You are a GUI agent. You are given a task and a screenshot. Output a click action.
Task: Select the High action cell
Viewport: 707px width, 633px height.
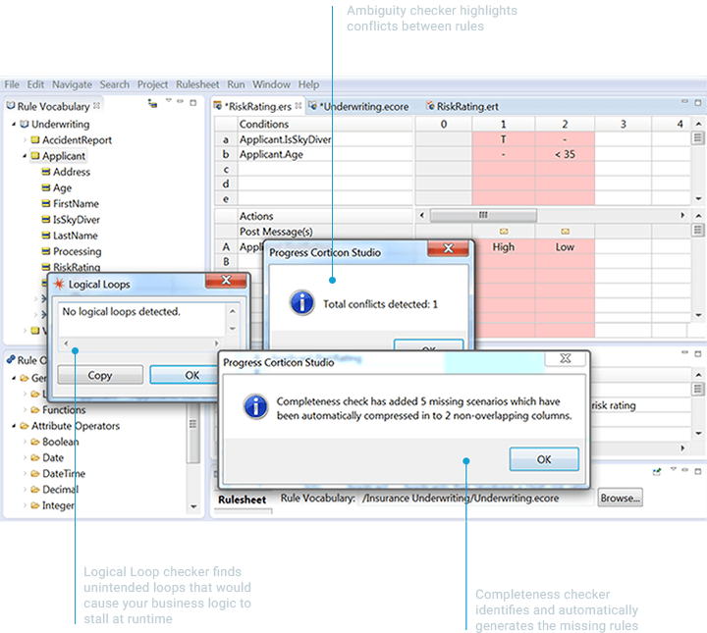pyautogui.click(x=504, y=247)
